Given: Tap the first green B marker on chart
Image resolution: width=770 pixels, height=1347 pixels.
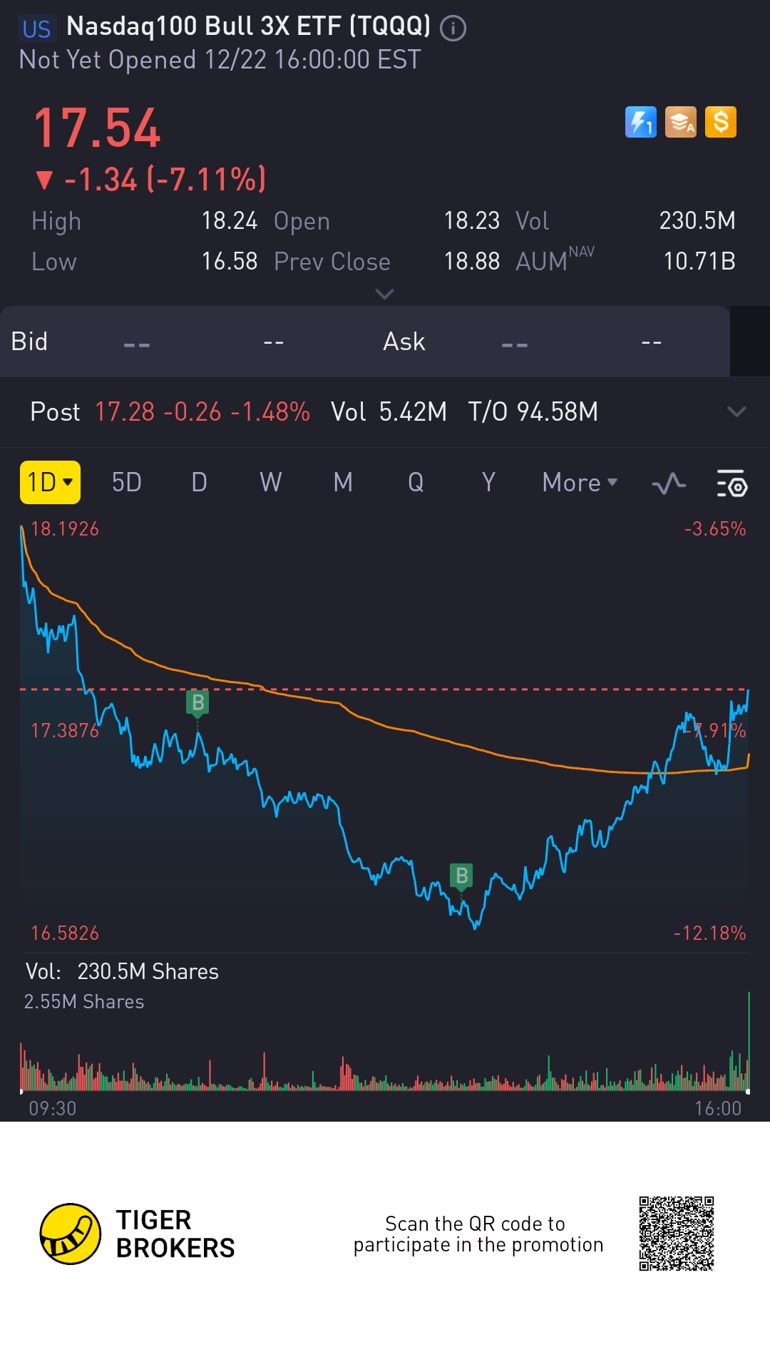Looking at the screenshot, I should click(x=197, y=703).
